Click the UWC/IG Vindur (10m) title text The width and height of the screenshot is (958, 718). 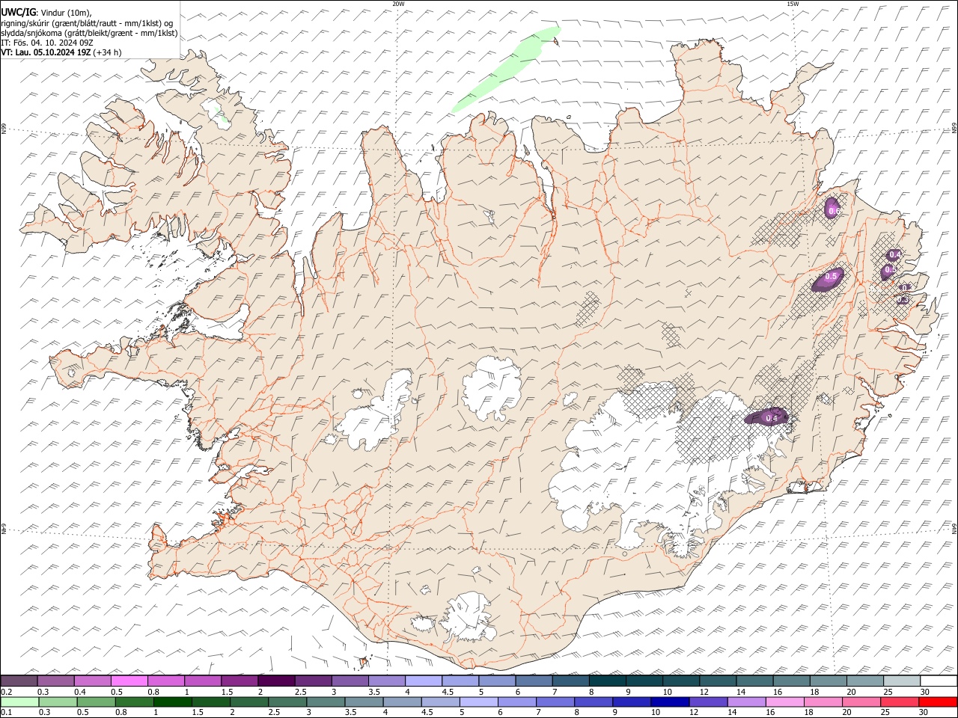click(x=46, y=13)
